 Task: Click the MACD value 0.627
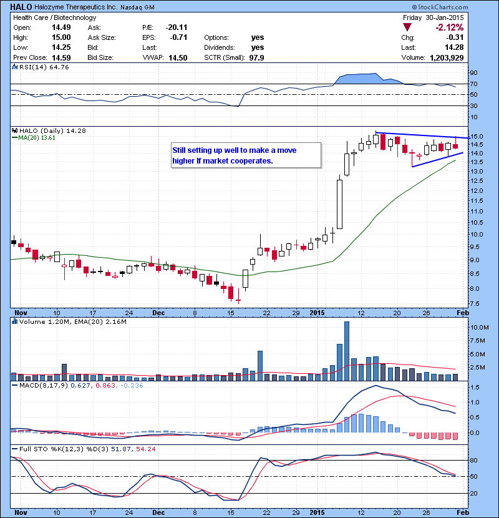pos(80,385)
